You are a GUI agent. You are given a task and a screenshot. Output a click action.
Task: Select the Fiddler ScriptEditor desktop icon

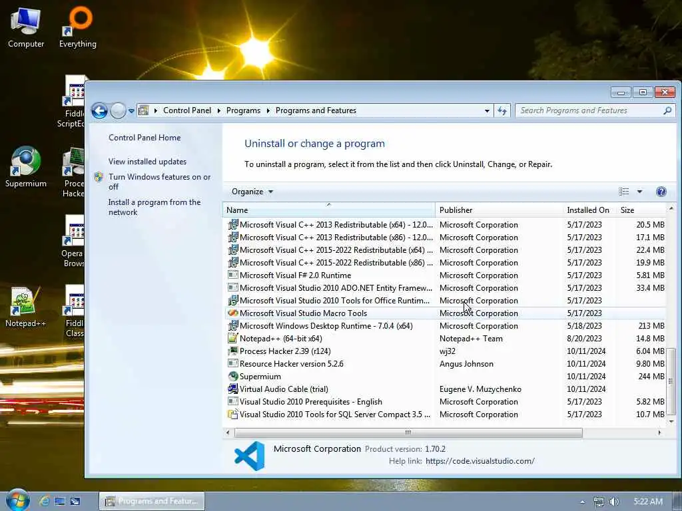click(x=72, y=102)
